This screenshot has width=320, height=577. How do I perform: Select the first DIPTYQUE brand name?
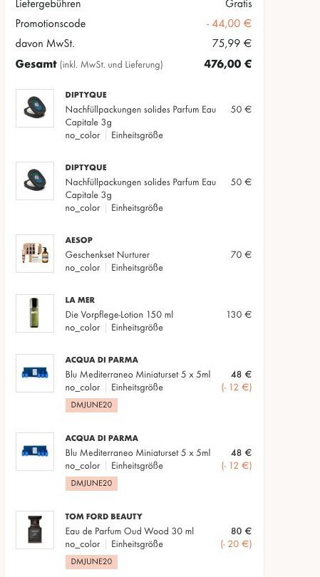click(86, 95)
